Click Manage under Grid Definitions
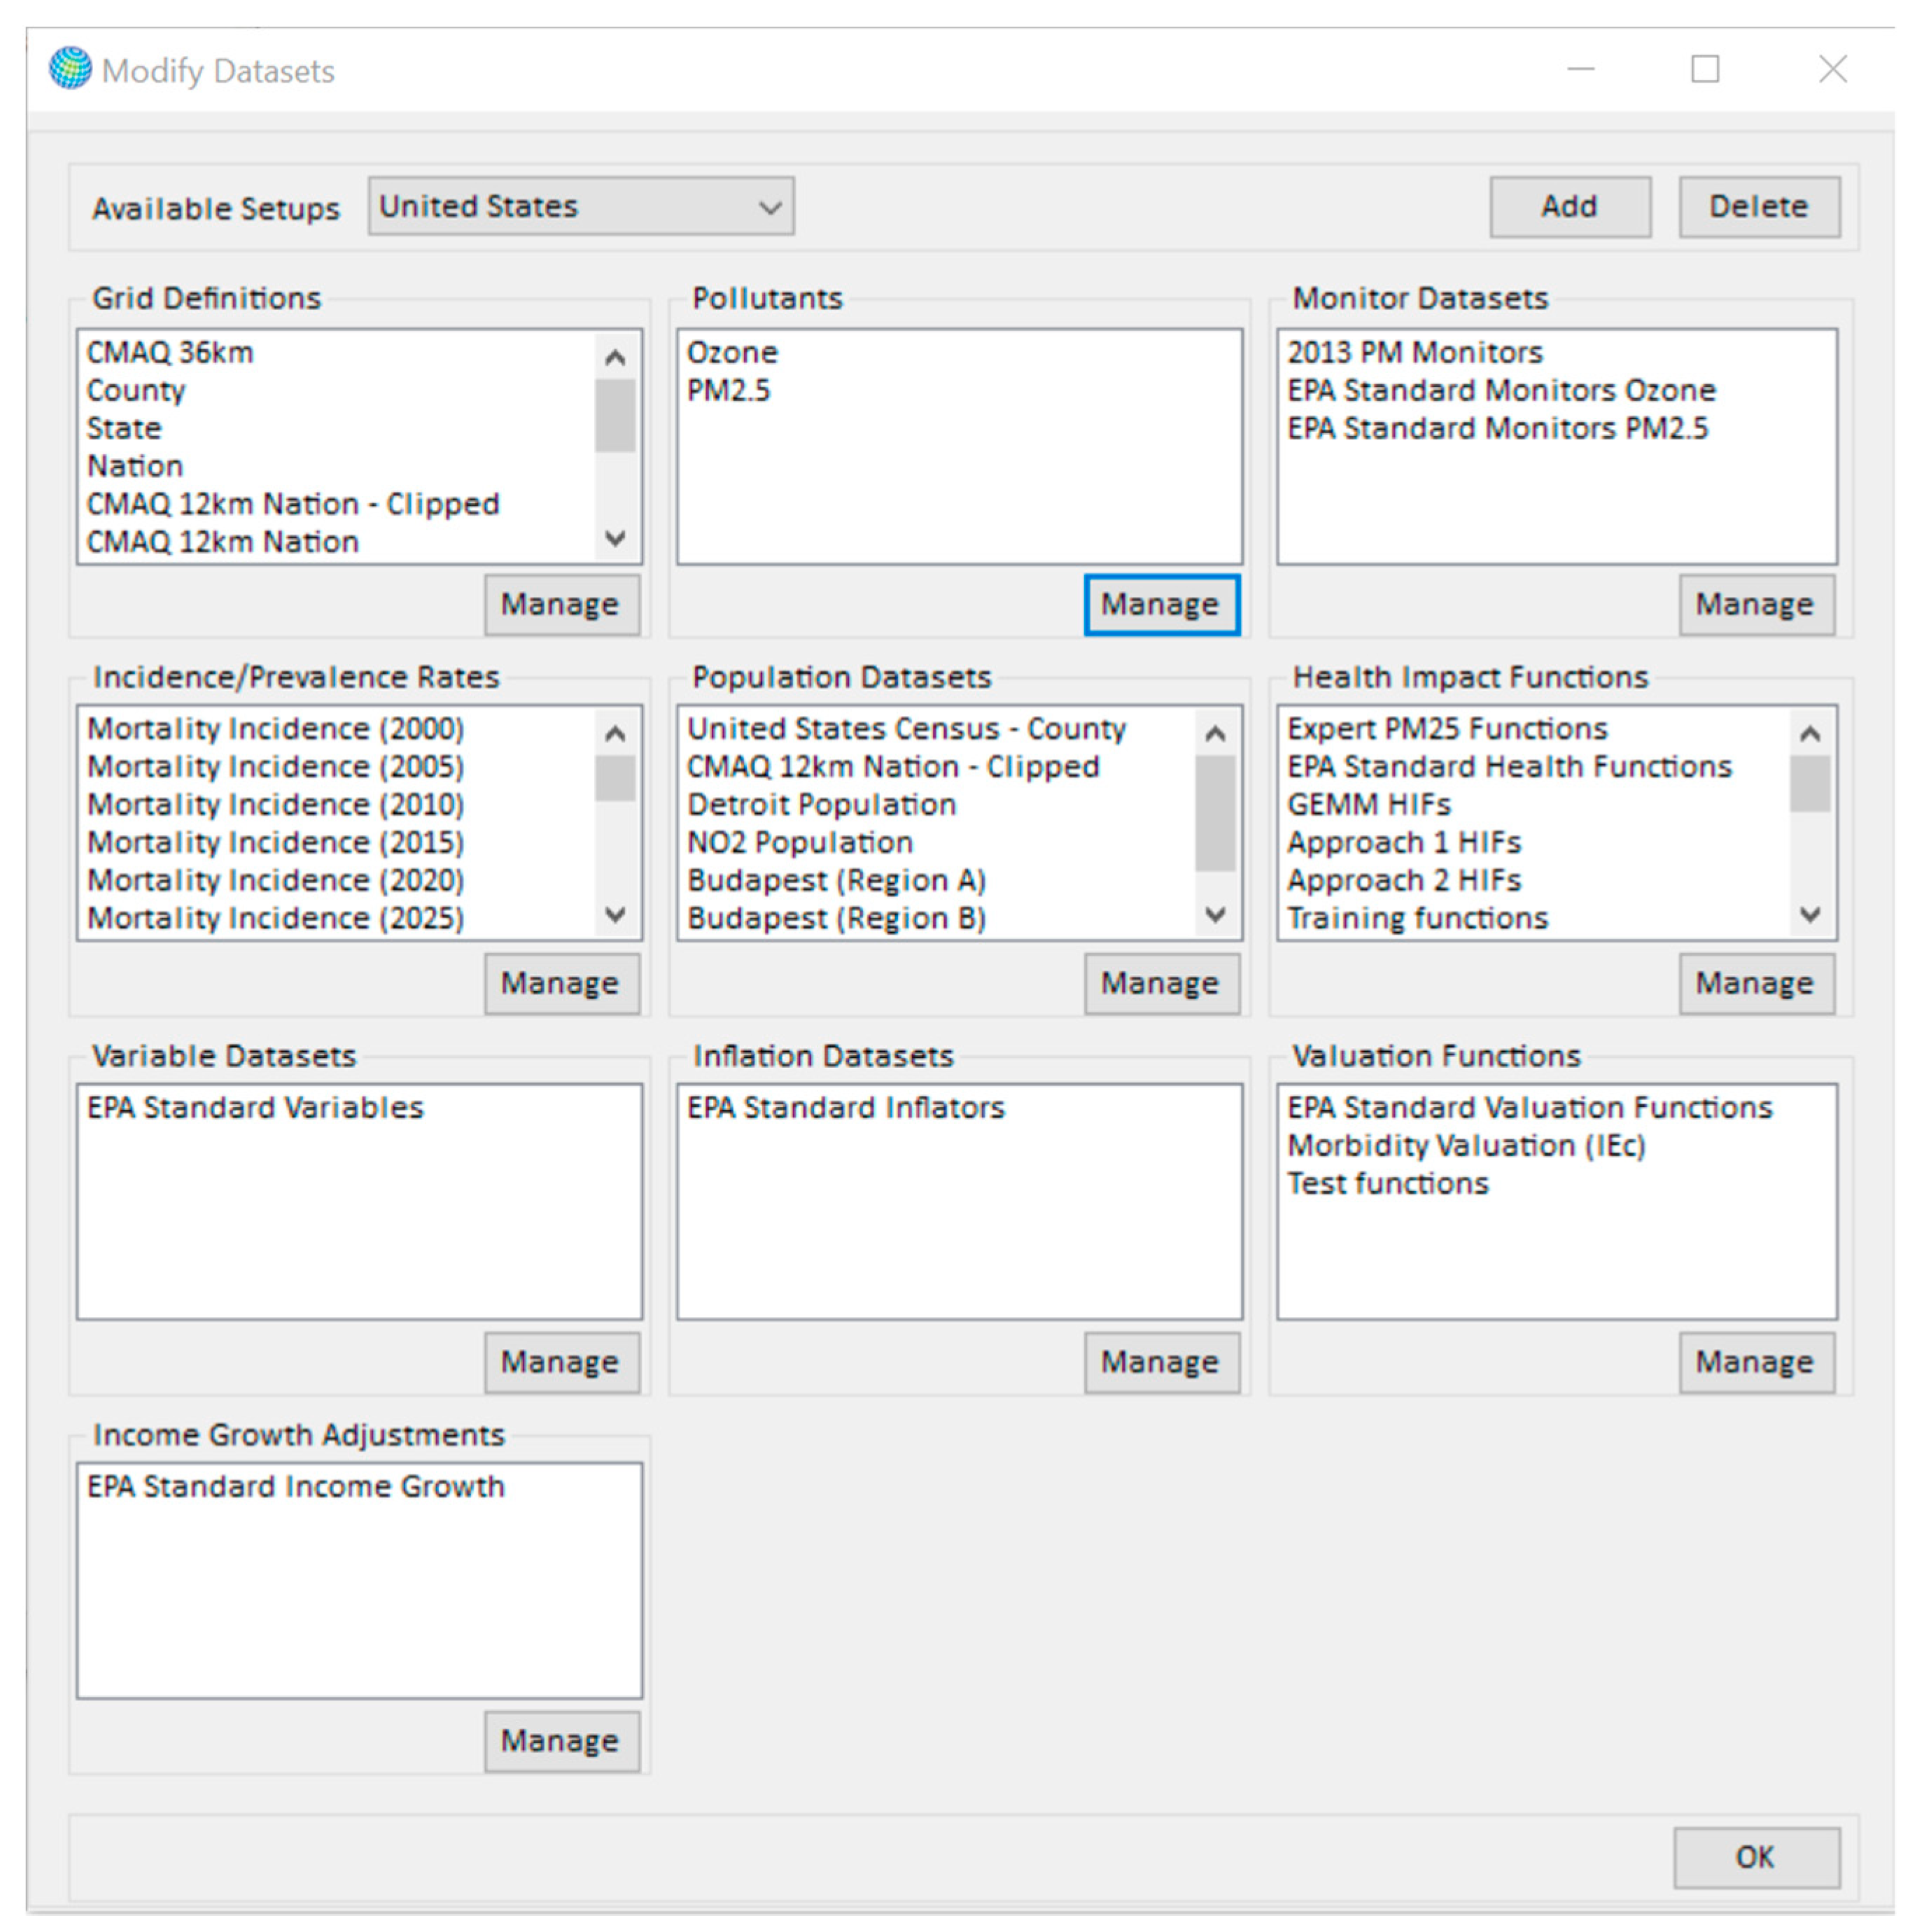Image resolution: width=1917 pixels, height=1932 pixels. click(x=561, y=604)
